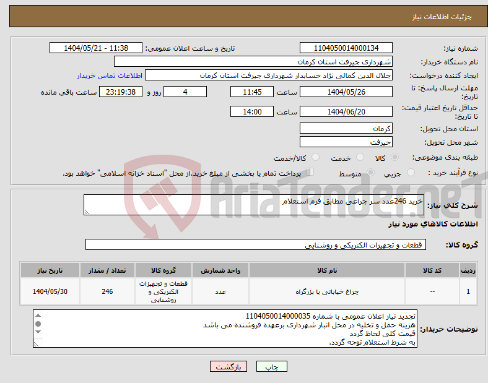Click the validity time field 14:00
The image size is (488, 383).
point(252,111)
